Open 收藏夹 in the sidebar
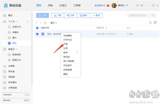Screen dimensions: 160x104 tap(15, 32)
